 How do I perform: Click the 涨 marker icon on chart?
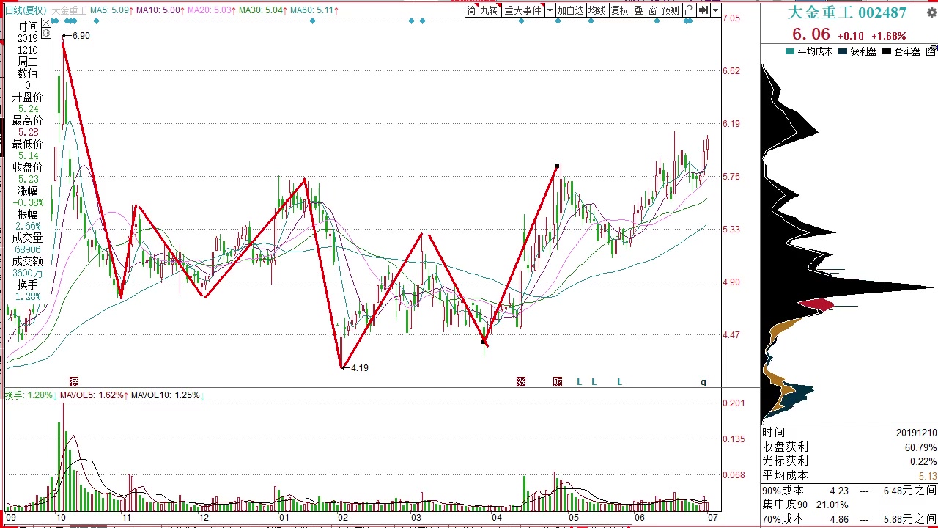[521, 381]
